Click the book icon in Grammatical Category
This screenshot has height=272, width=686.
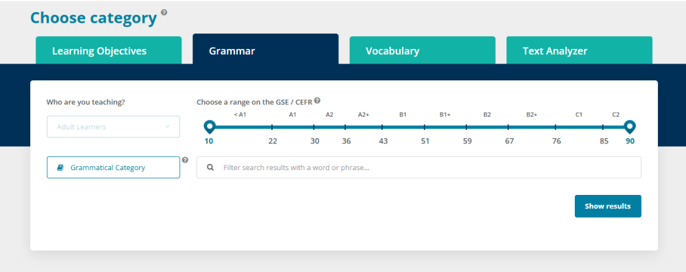61,167
